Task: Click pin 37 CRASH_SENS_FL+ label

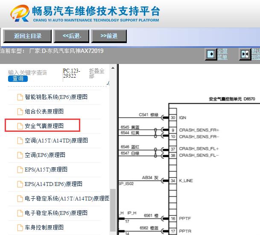Action: [x=199, y=149]
